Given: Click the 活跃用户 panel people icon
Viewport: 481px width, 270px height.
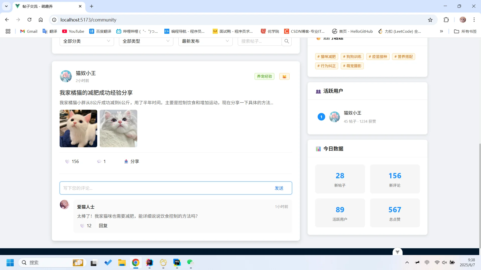Looking at the screenshot, I should (318, 91).
